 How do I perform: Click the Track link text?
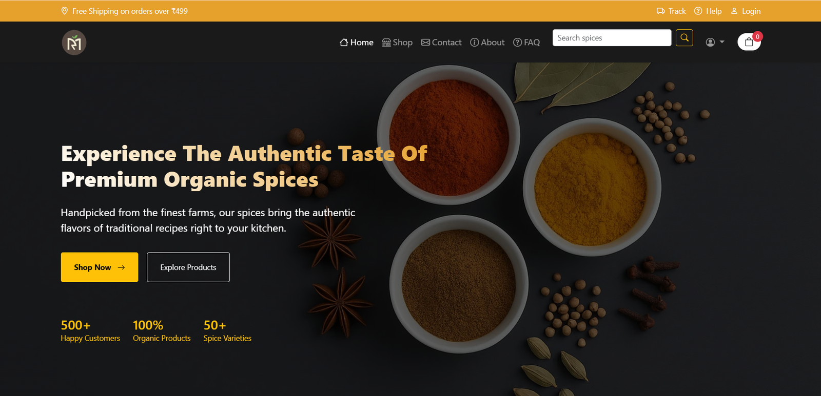click(x=677, y=11)
